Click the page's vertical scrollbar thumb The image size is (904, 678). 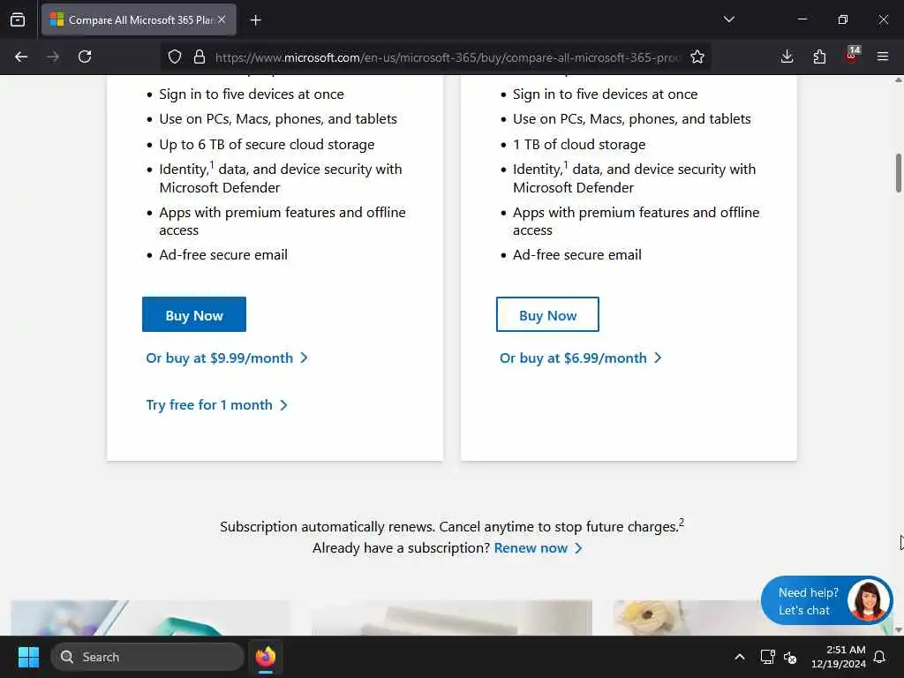point(898,173)
